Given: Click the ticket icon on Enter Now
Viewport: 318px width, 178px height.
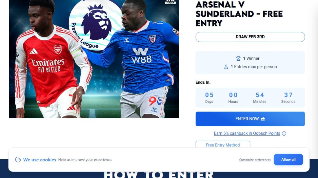Looking at the screenshot, I should [263, 119].
